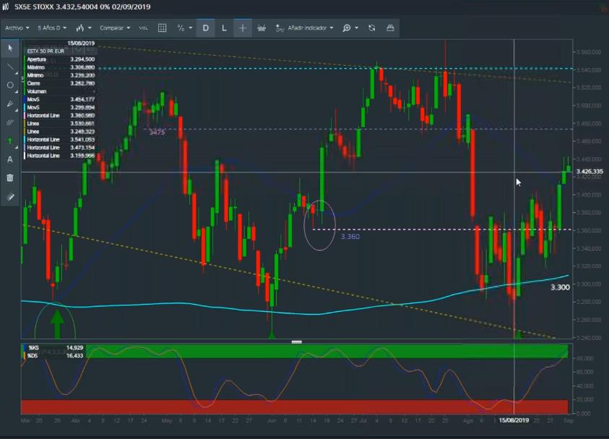Select the line drawing tool
The height and width of the screenshot is (439, 609).
tap(10, 66)
